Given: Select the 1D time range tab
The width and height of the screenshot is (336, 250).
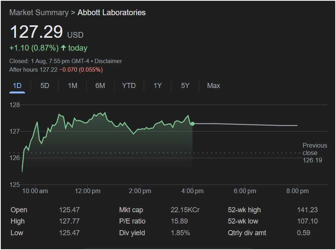Looking at the screenshot, I should [x=17, y=86].
